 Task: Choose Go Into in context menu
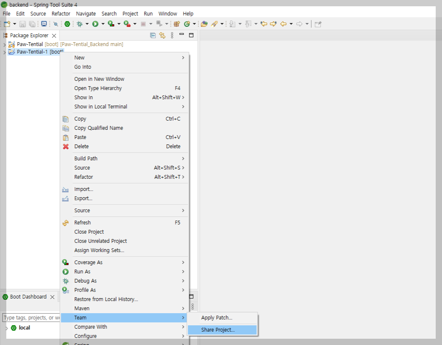coord(124,67)
